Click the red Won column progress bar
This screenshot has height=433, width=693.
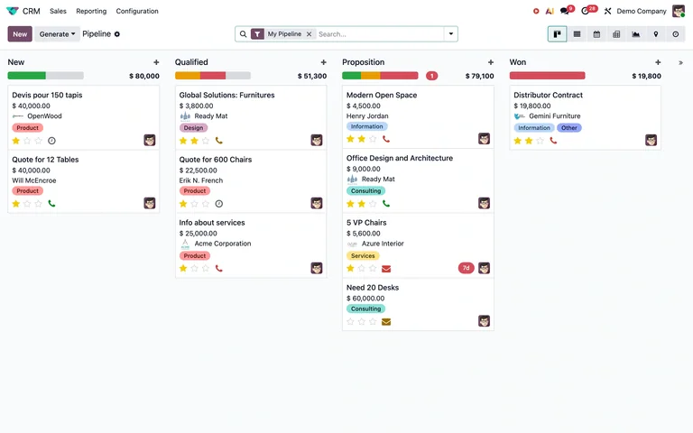[x=547, y=76]
